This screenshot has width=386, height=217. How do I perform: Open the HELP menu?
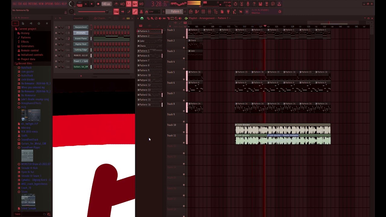(64, 4)
